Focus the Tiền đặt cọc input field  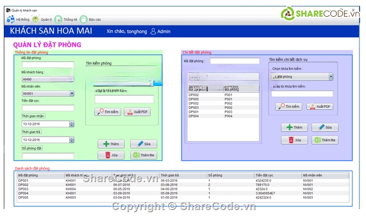(48, 108)
